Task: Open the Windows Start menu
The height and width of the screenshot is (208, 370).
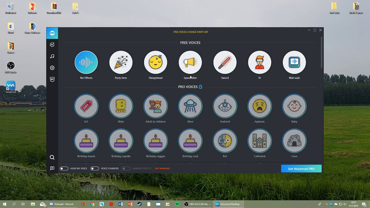Action: pos(5,204)
